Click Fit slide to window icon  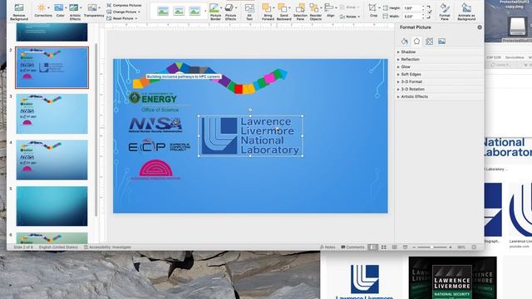[475, 248]
